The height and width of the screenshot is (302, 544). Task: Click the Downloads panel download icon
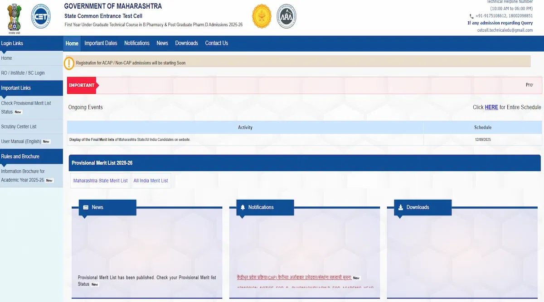click(400, 207)
